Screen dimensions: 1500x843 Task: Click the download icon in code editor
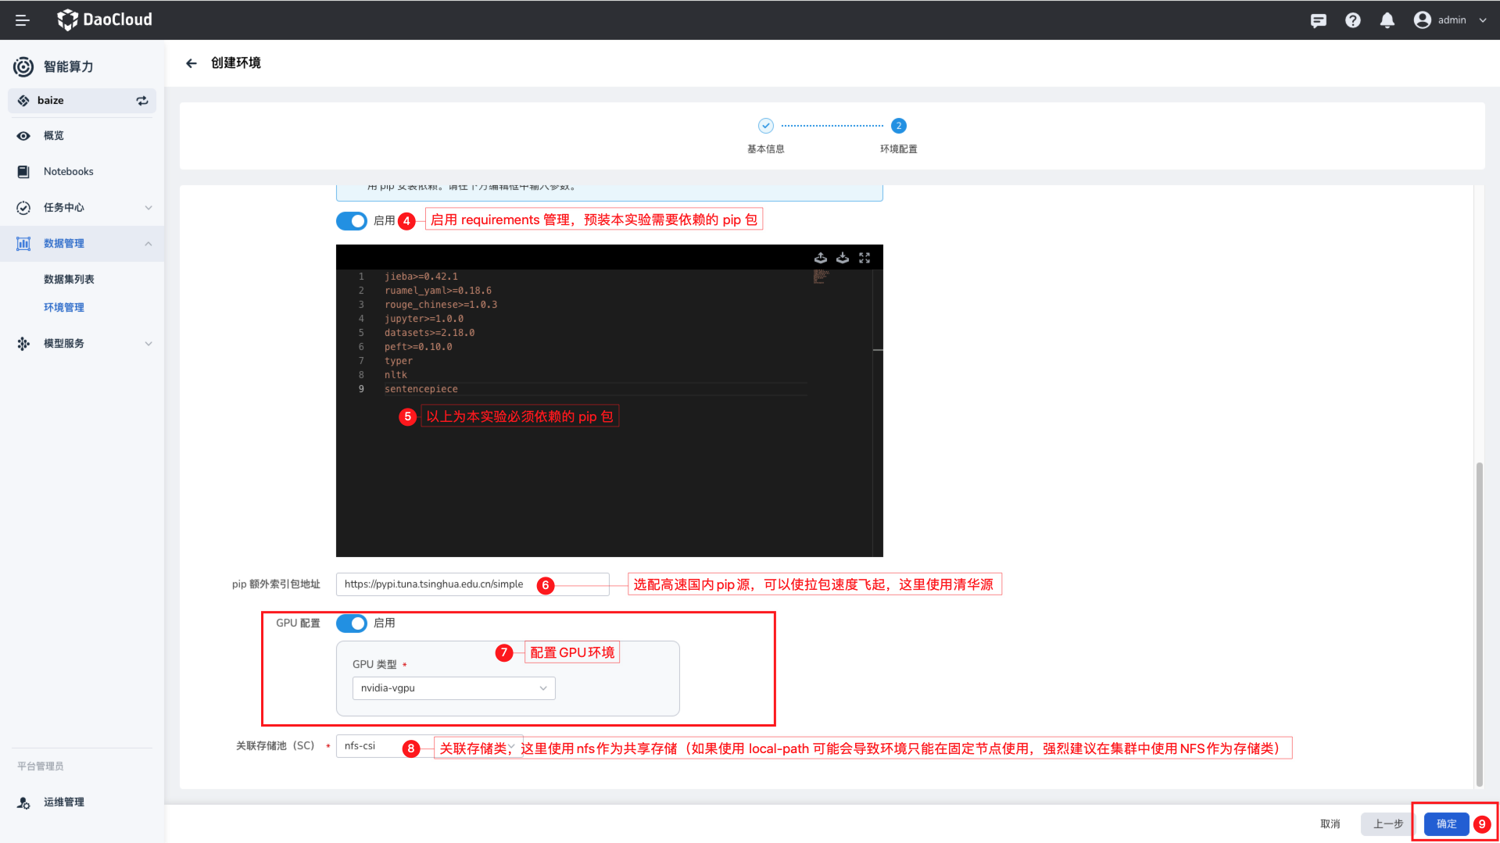point(842,258)
